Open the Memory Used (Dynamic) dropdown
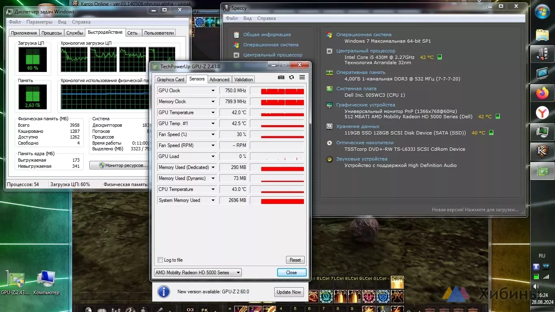 (x=213, y=178)
